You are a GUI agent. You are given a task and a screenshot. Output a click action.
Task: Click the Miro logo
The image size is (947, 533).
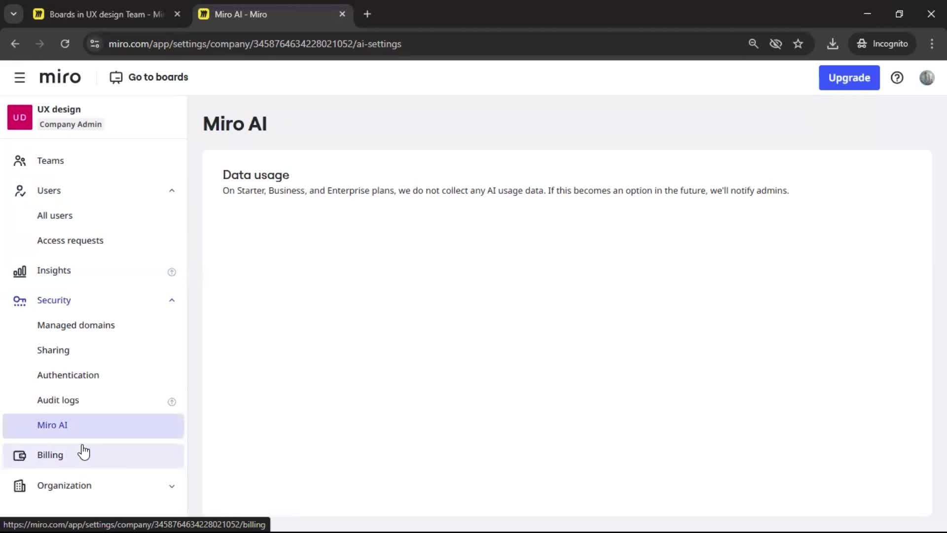tap(60, 77)
